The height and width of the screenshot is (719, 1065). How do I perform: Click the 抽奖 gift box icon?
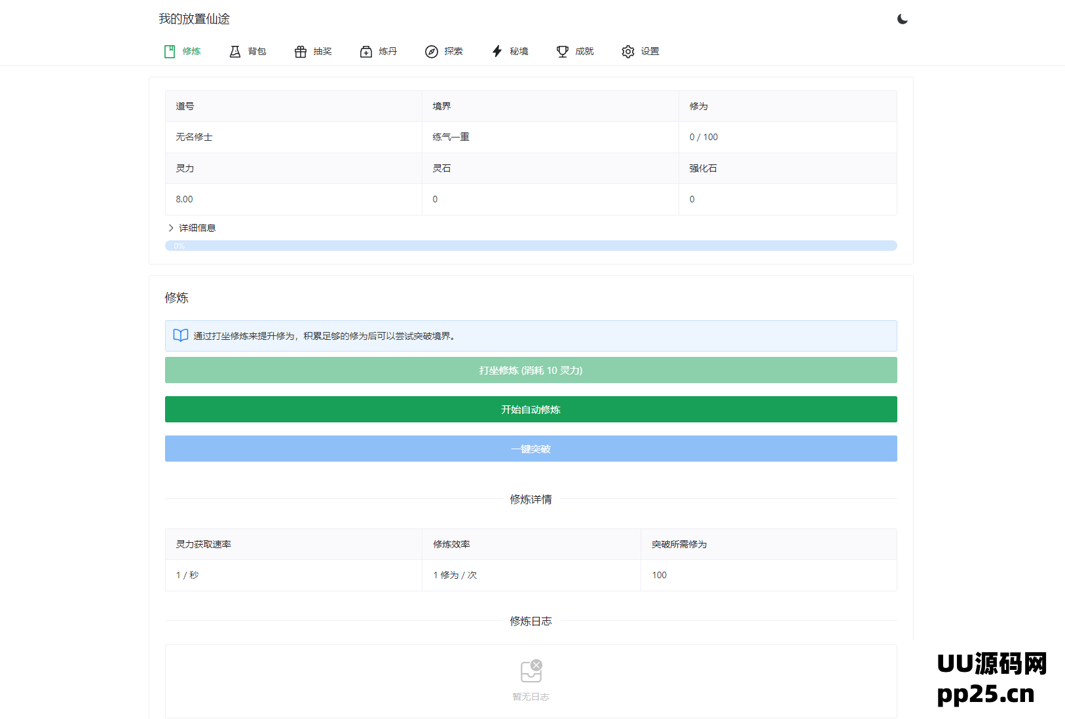click(301, 52)
